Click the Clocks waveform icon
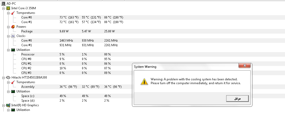 click(x=13, y=36)
